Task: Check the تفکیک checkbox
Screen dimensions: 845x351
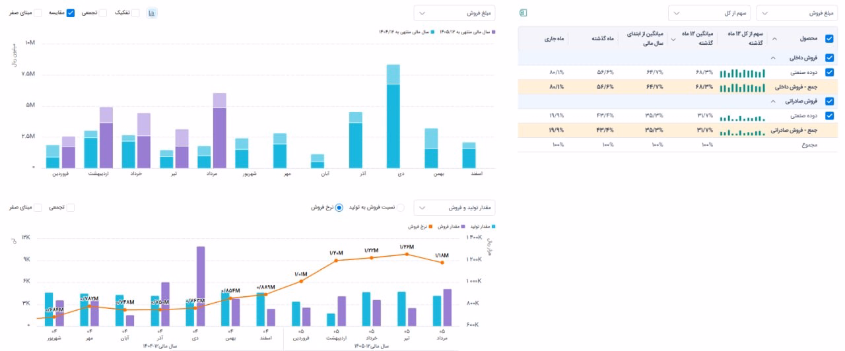Action: click(135, 13)
